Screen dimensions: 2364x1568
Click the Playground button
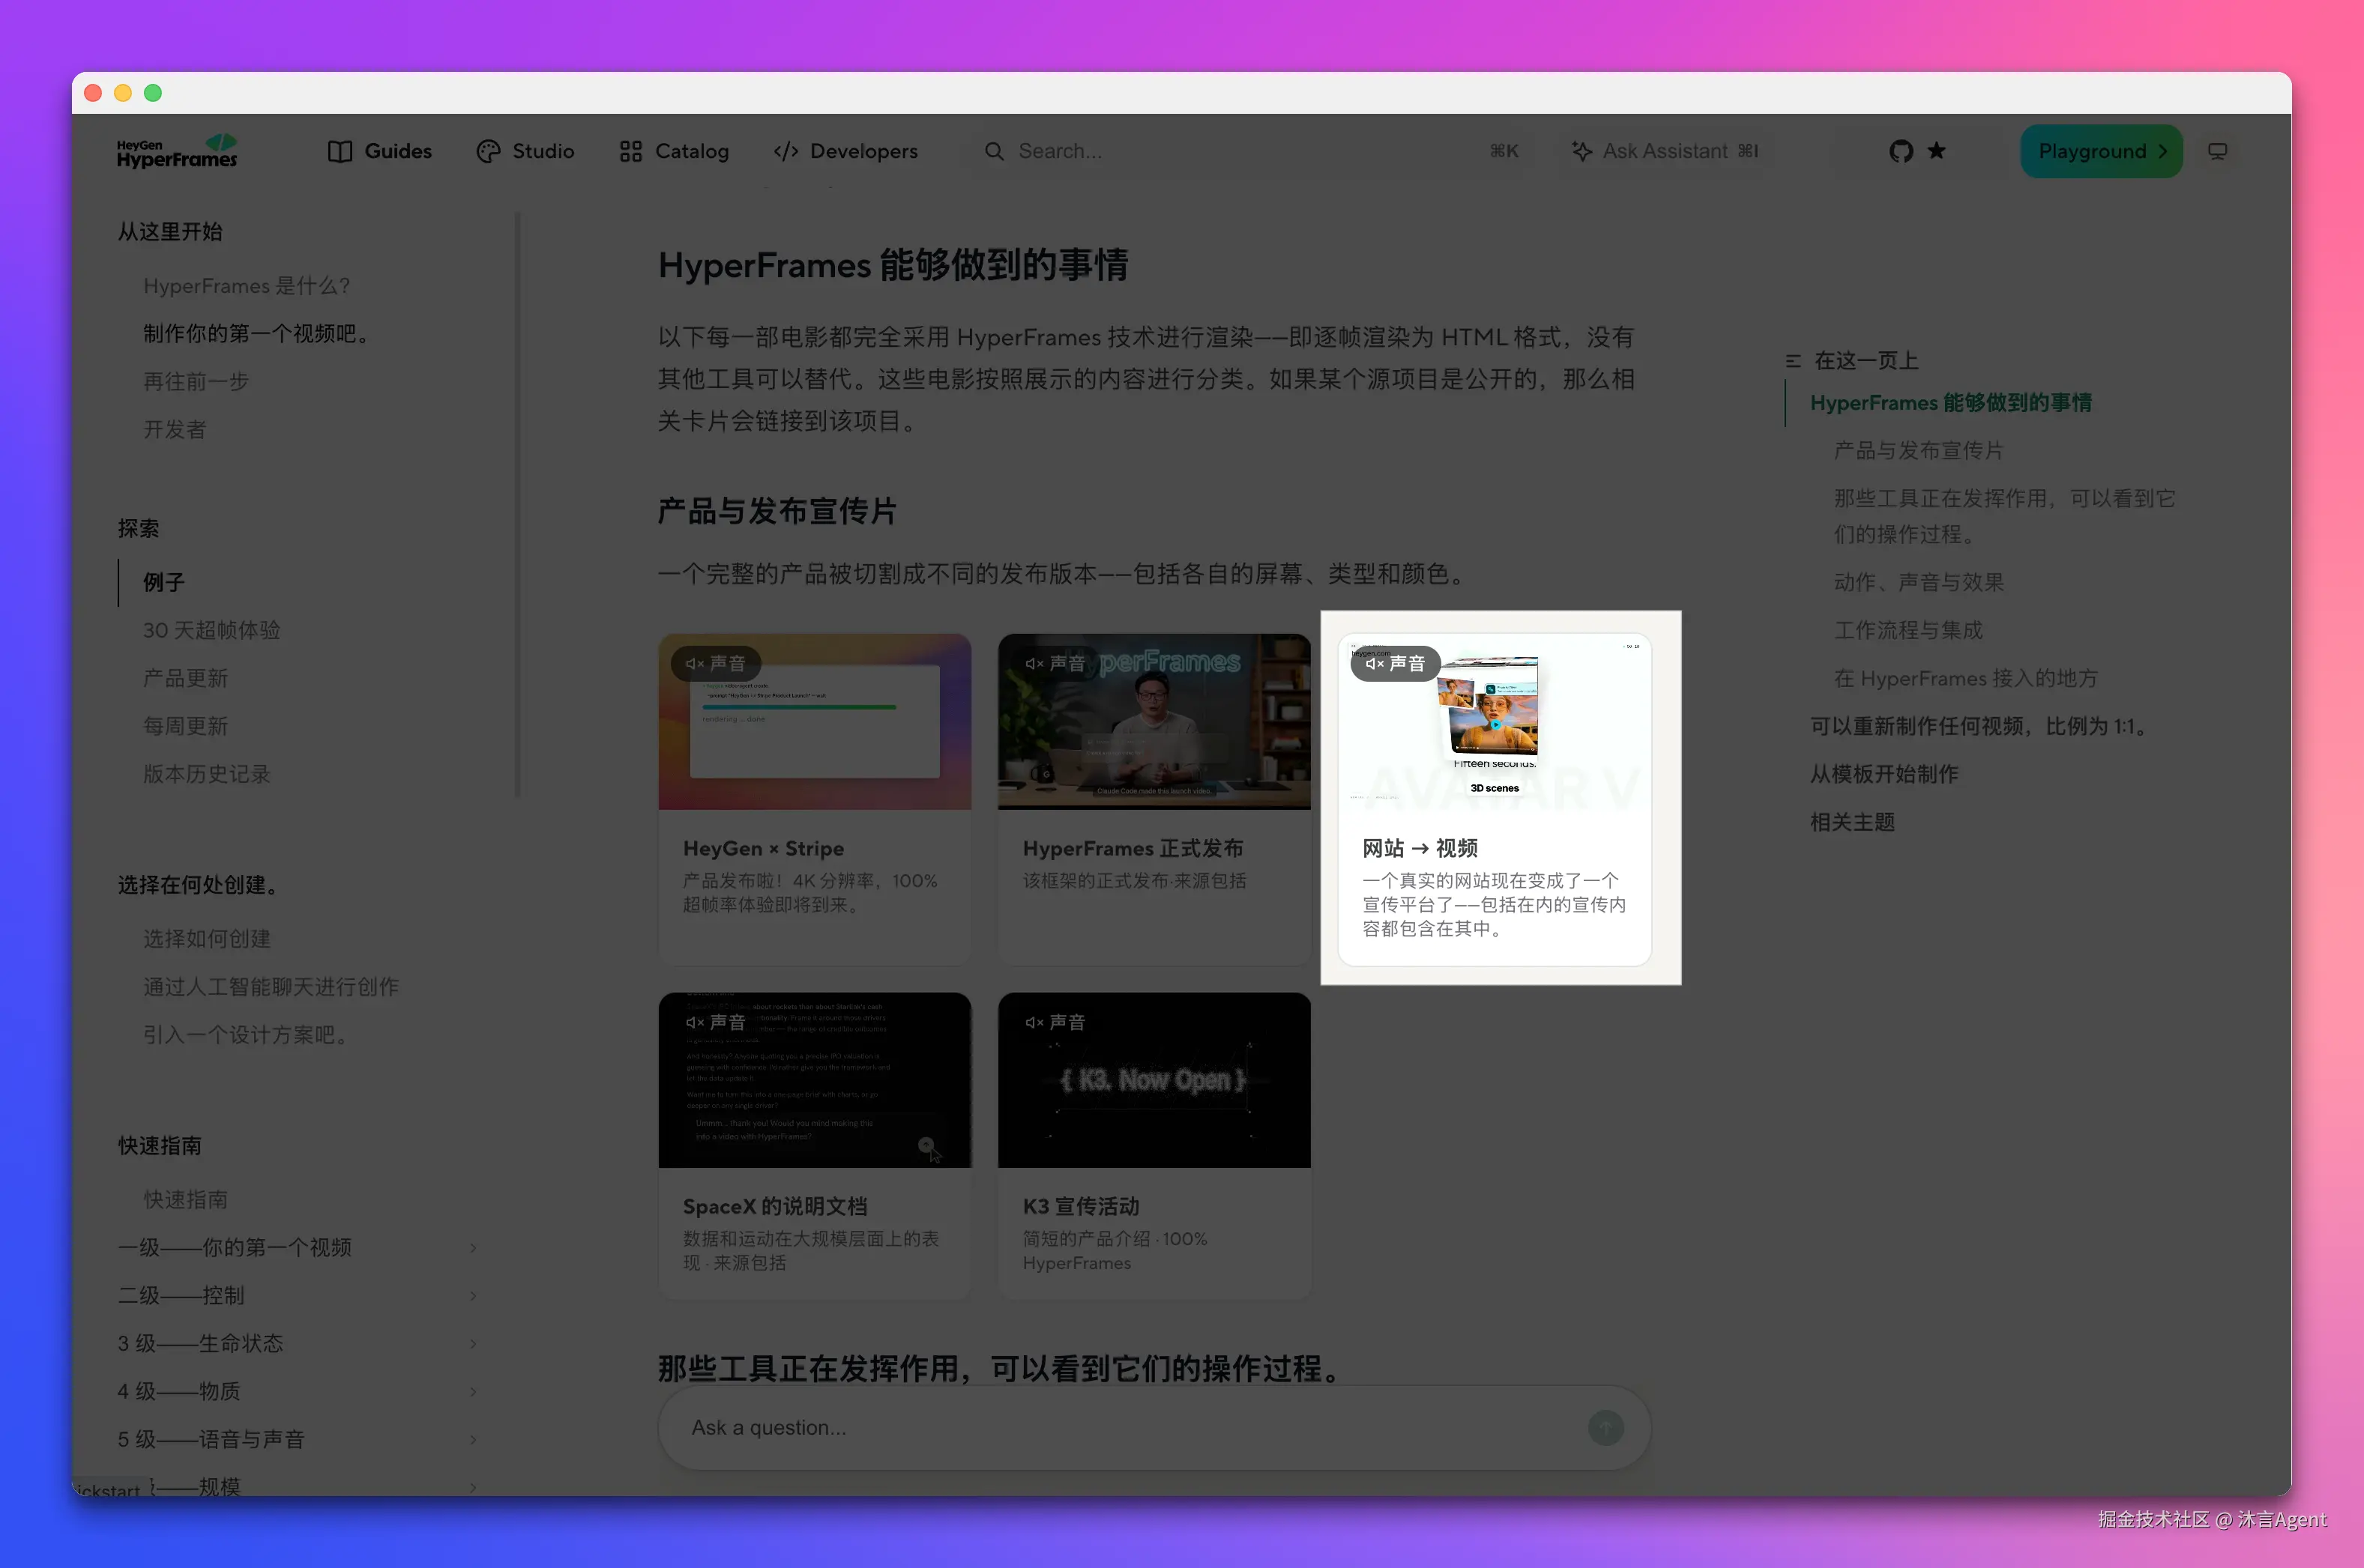tap(2101, 151)
